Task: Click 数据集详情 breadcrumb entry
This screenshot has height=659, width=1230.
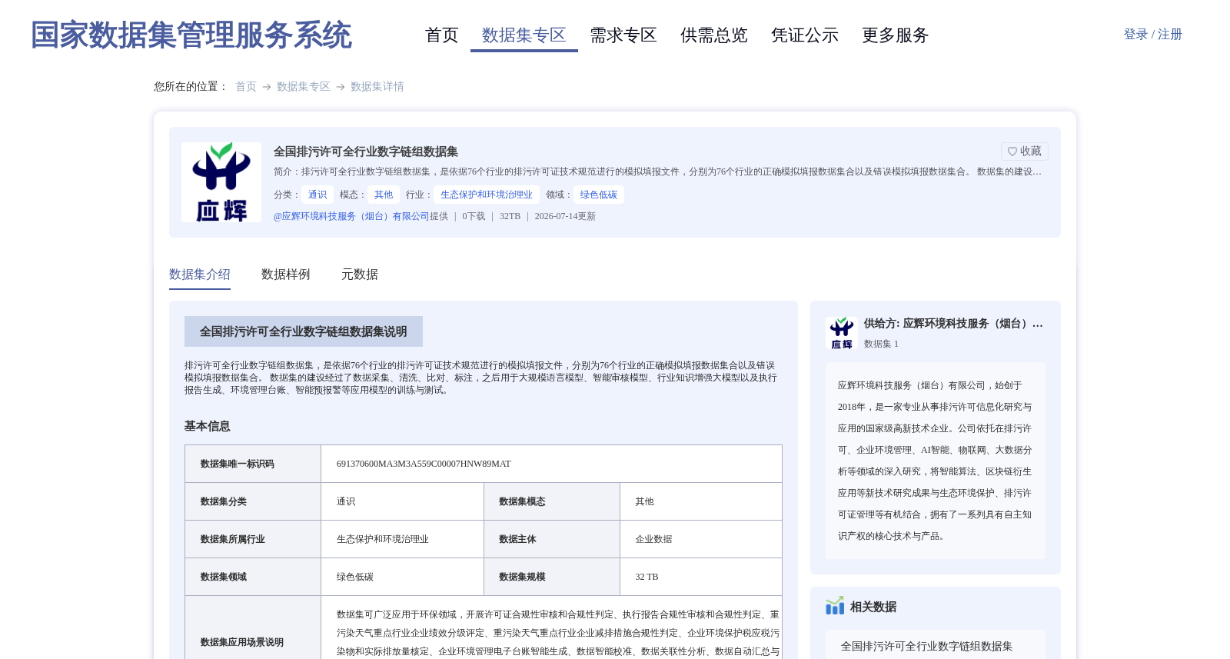Action: tap(377, 87)
